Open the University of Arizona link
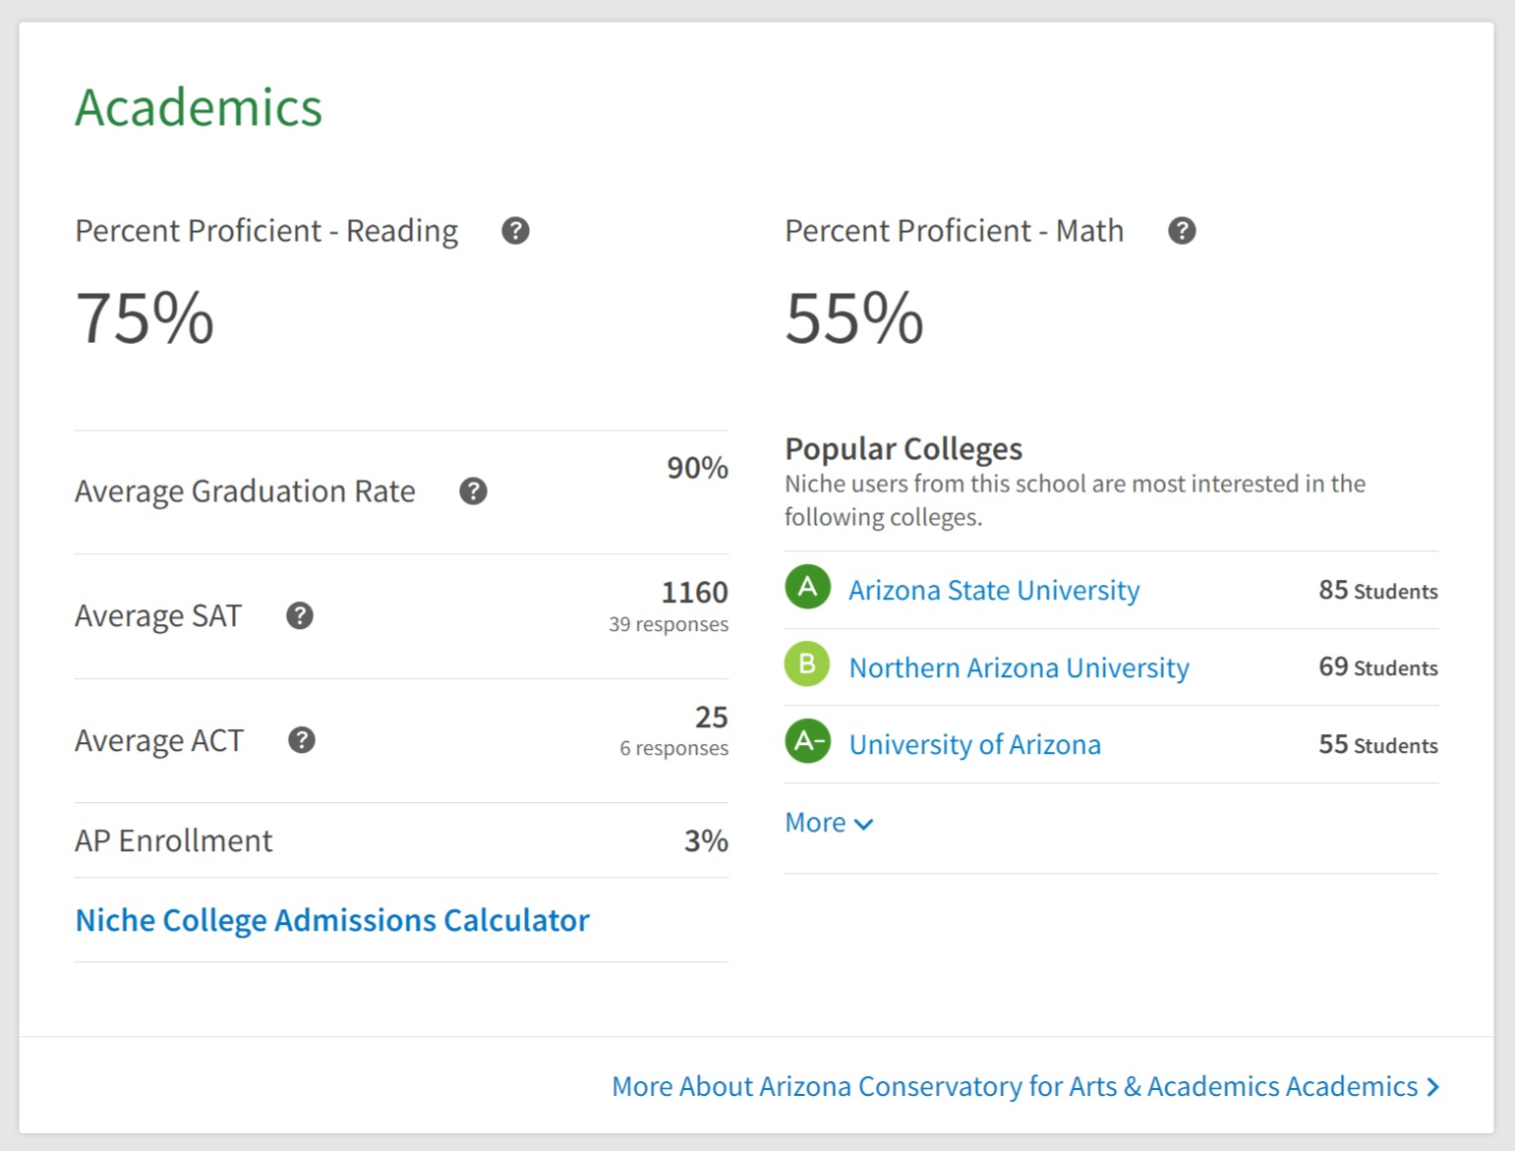 tap(974, 745)
